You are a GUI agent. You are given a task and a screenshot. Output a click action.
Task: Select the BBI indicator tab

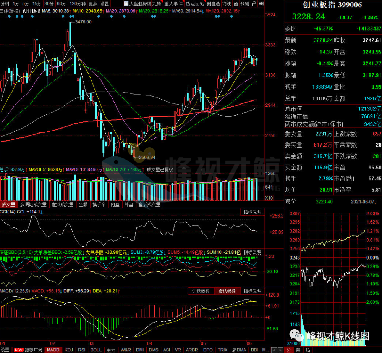pyautogui.click(x=254, y=350)
